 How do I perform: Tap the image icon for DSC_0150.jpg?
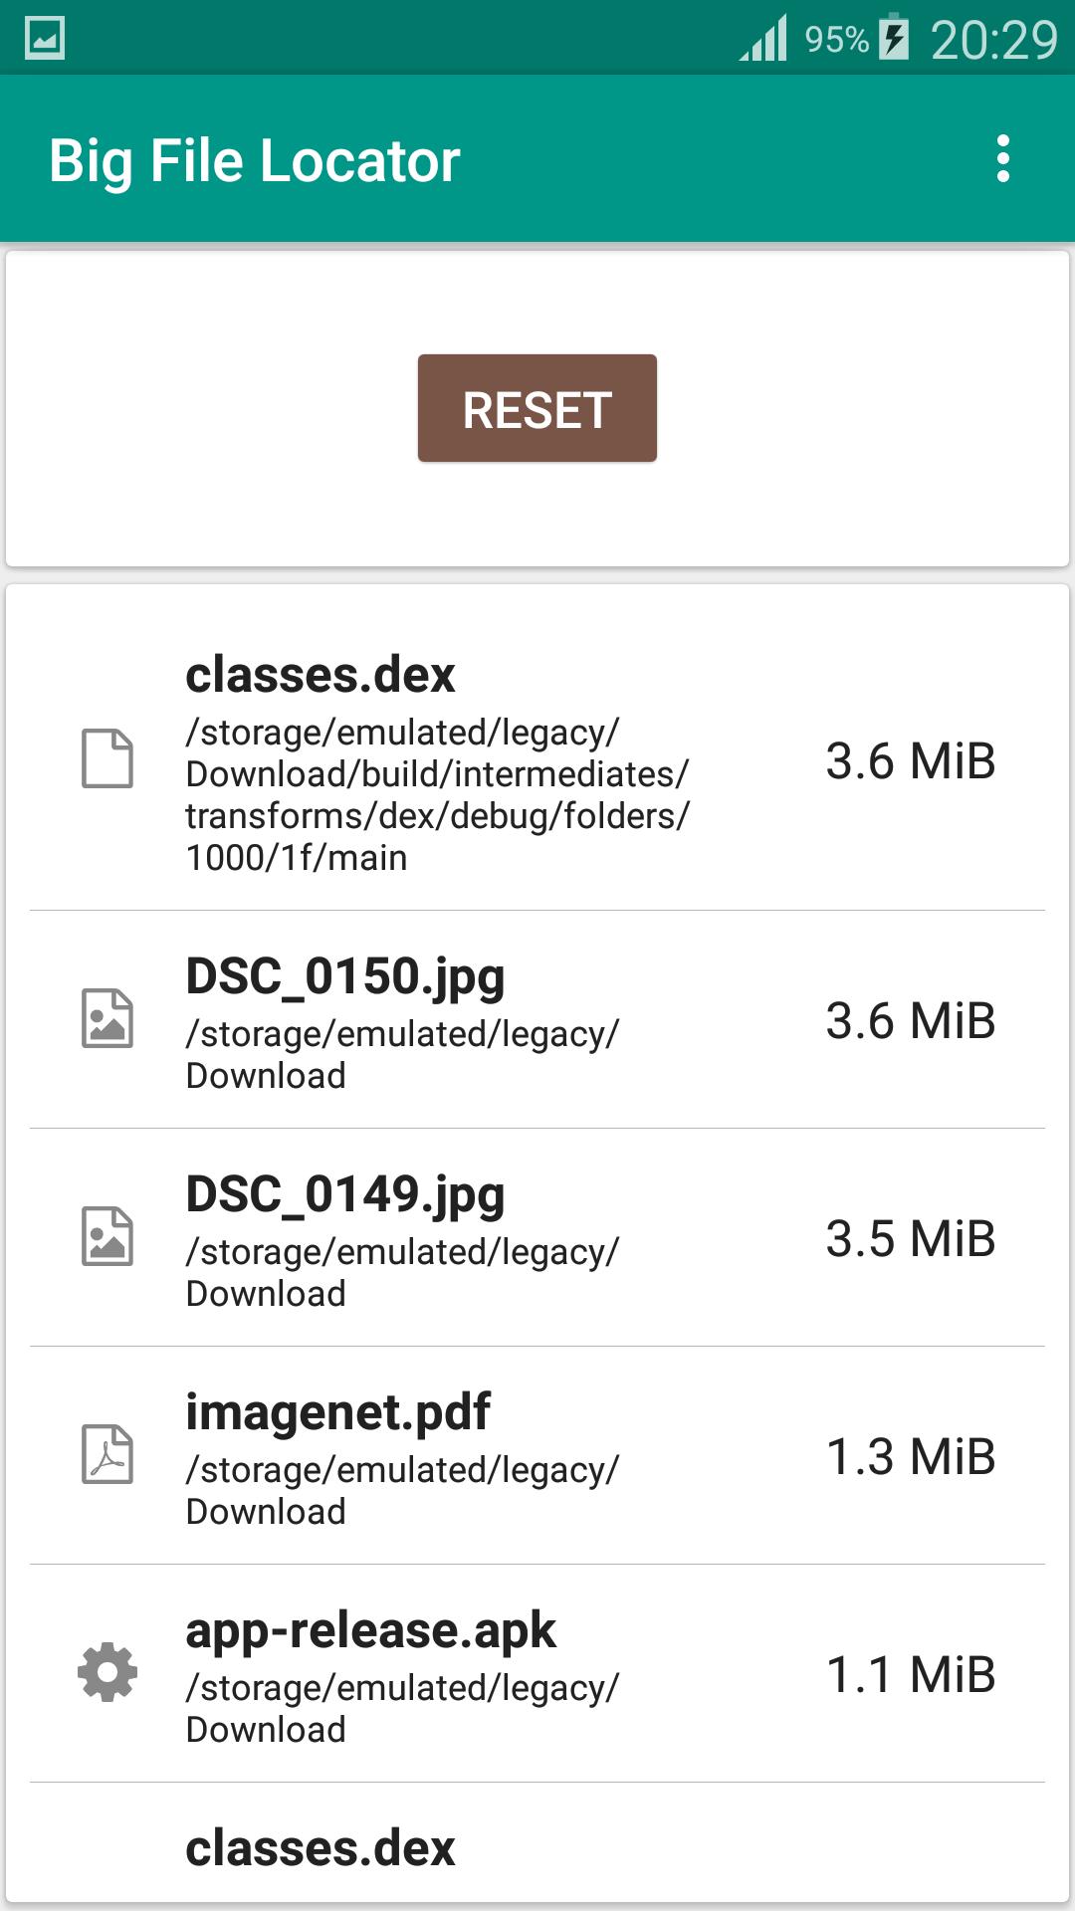click(107, 1019)
